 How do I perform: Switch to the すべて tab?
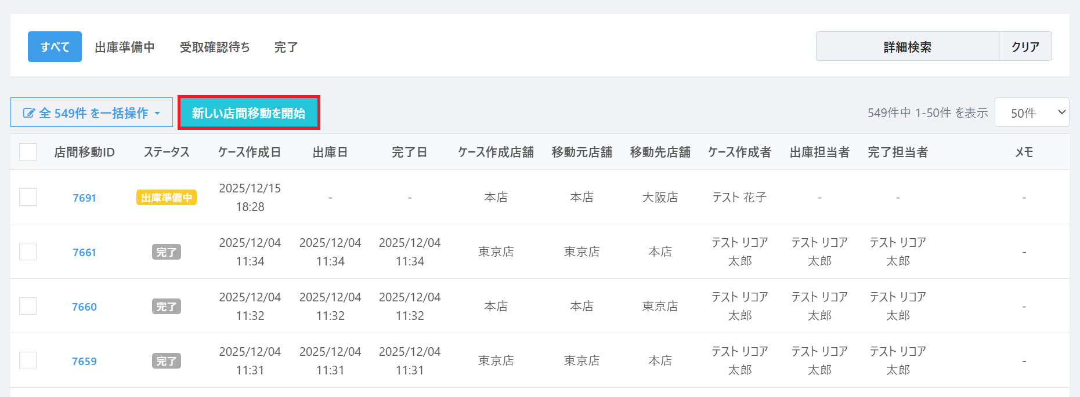(x=55, y=47)
